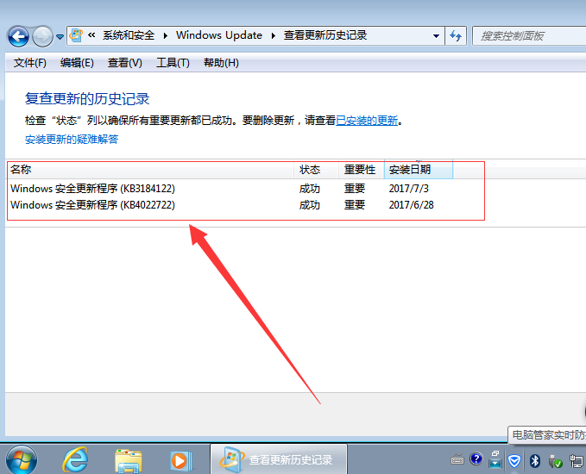Screen dimensions: 586x474
Task: Click the blue help question tray icon
Action: (476, 458)
